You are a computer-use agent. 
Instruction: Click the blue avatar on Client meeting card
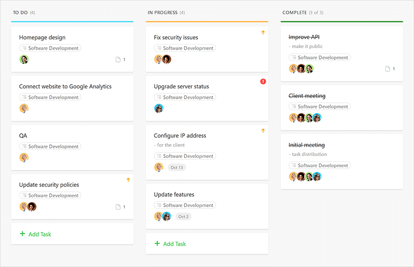point(317,118)
